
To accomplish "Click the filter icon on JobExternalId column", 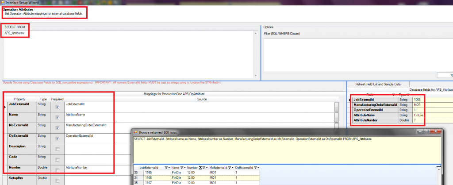I will click(x=167, y=168).
